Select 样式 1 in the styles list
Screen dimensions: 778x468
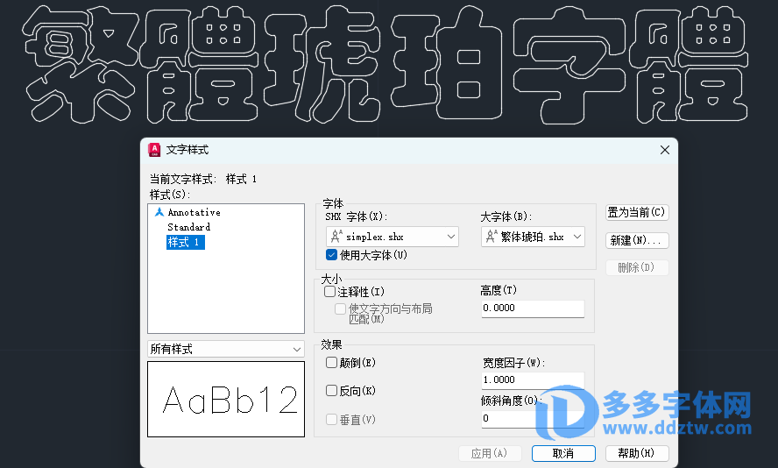pos(185,242)
